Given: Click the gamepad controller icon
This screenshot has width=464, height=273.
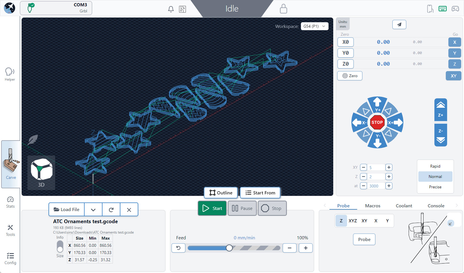Looking at the screenshot, I should coord(455,9).
